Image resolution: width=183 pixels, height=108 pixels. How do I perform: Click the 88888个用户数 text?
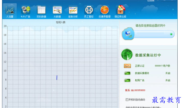163,66
